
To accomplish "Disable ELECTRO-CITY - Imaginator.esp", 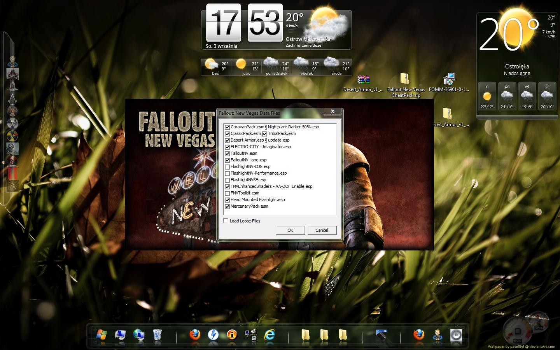I will point(227,147).
